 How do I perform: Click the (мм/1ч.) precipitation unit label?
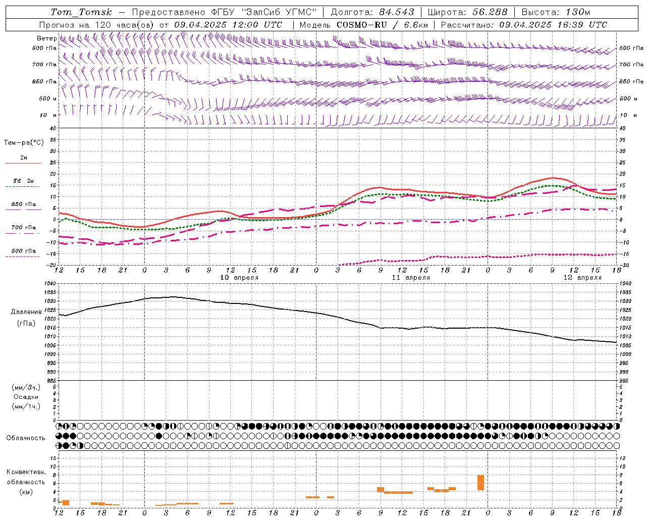tap(26, 406)
